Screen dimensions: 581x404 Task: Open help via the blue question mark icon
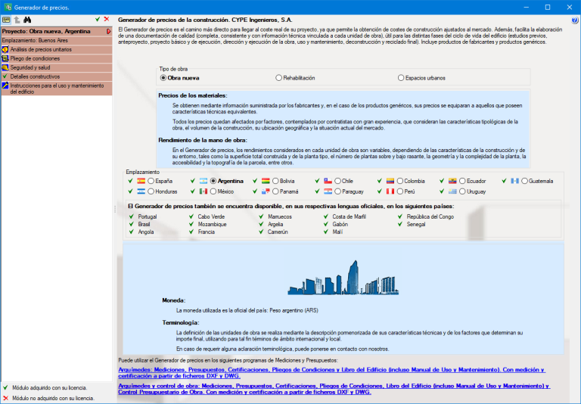(575, 20)
